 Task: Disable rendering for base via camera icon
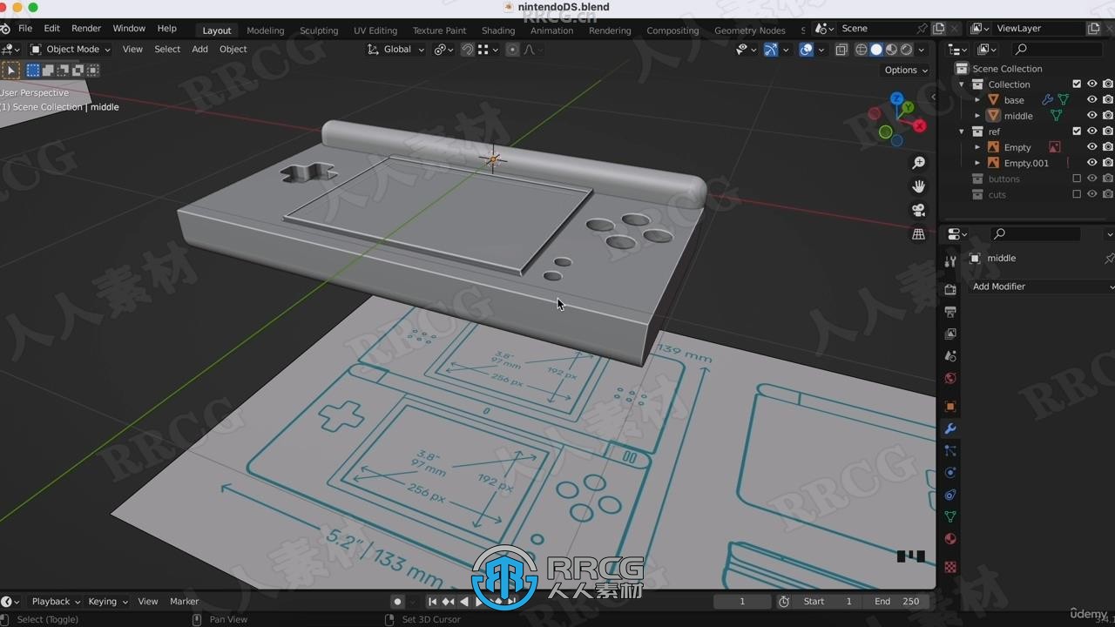coord(1108,100)
